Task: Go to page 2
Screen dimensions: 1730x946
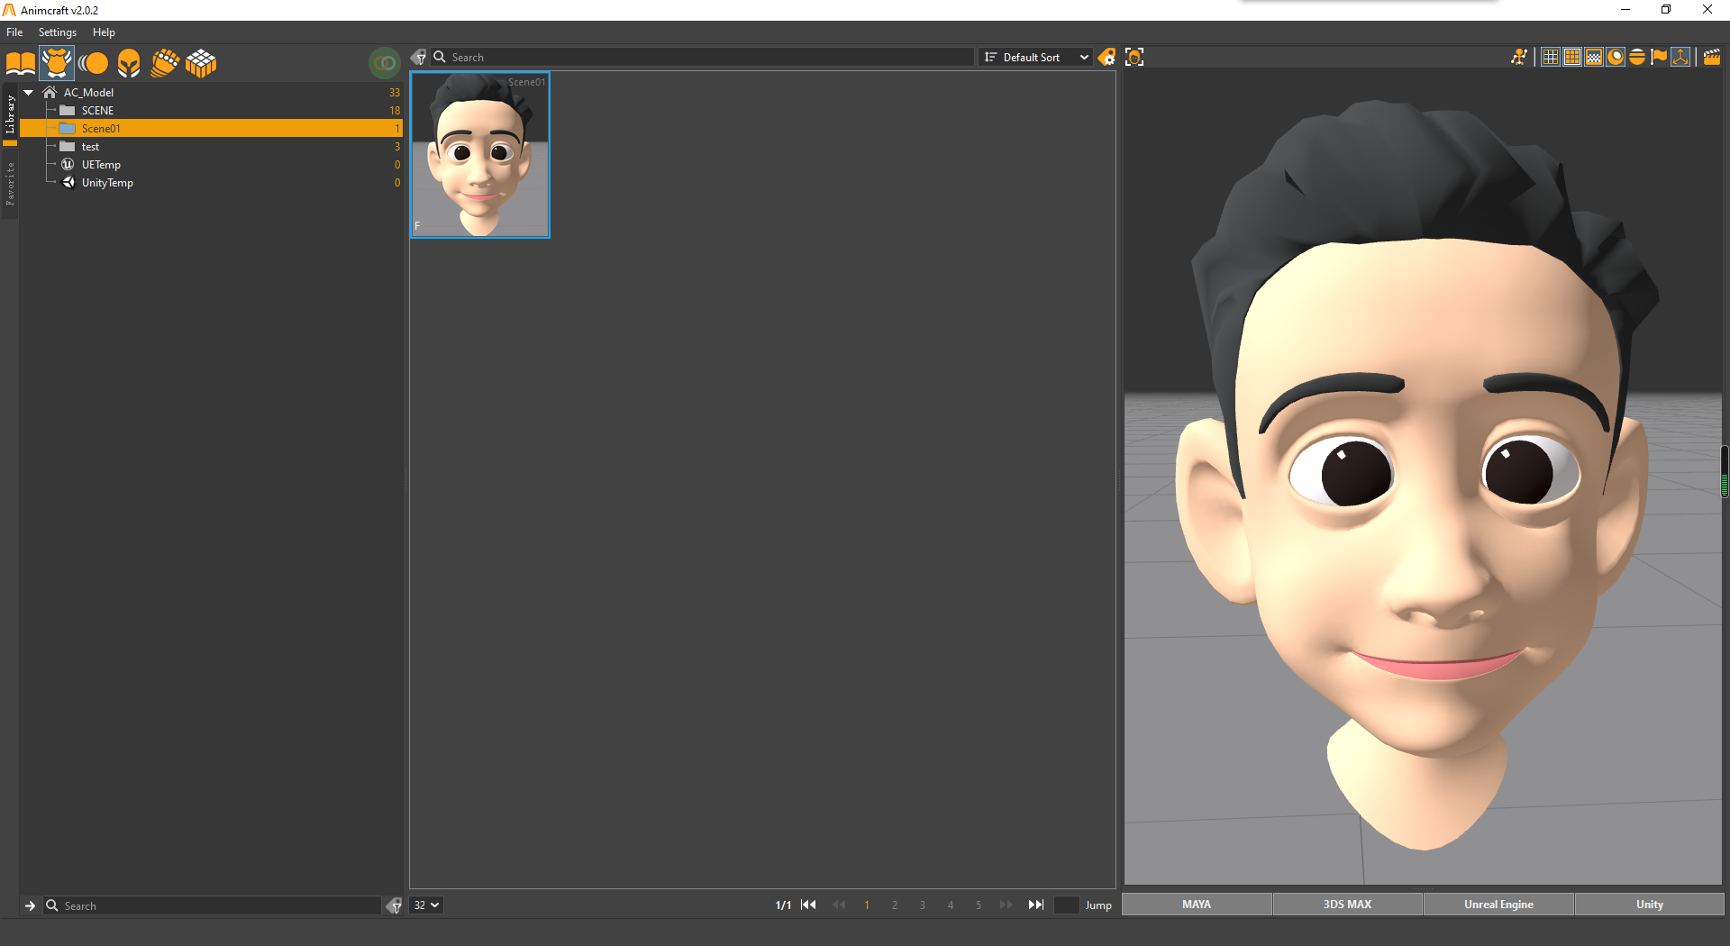Action: [895, 905]
